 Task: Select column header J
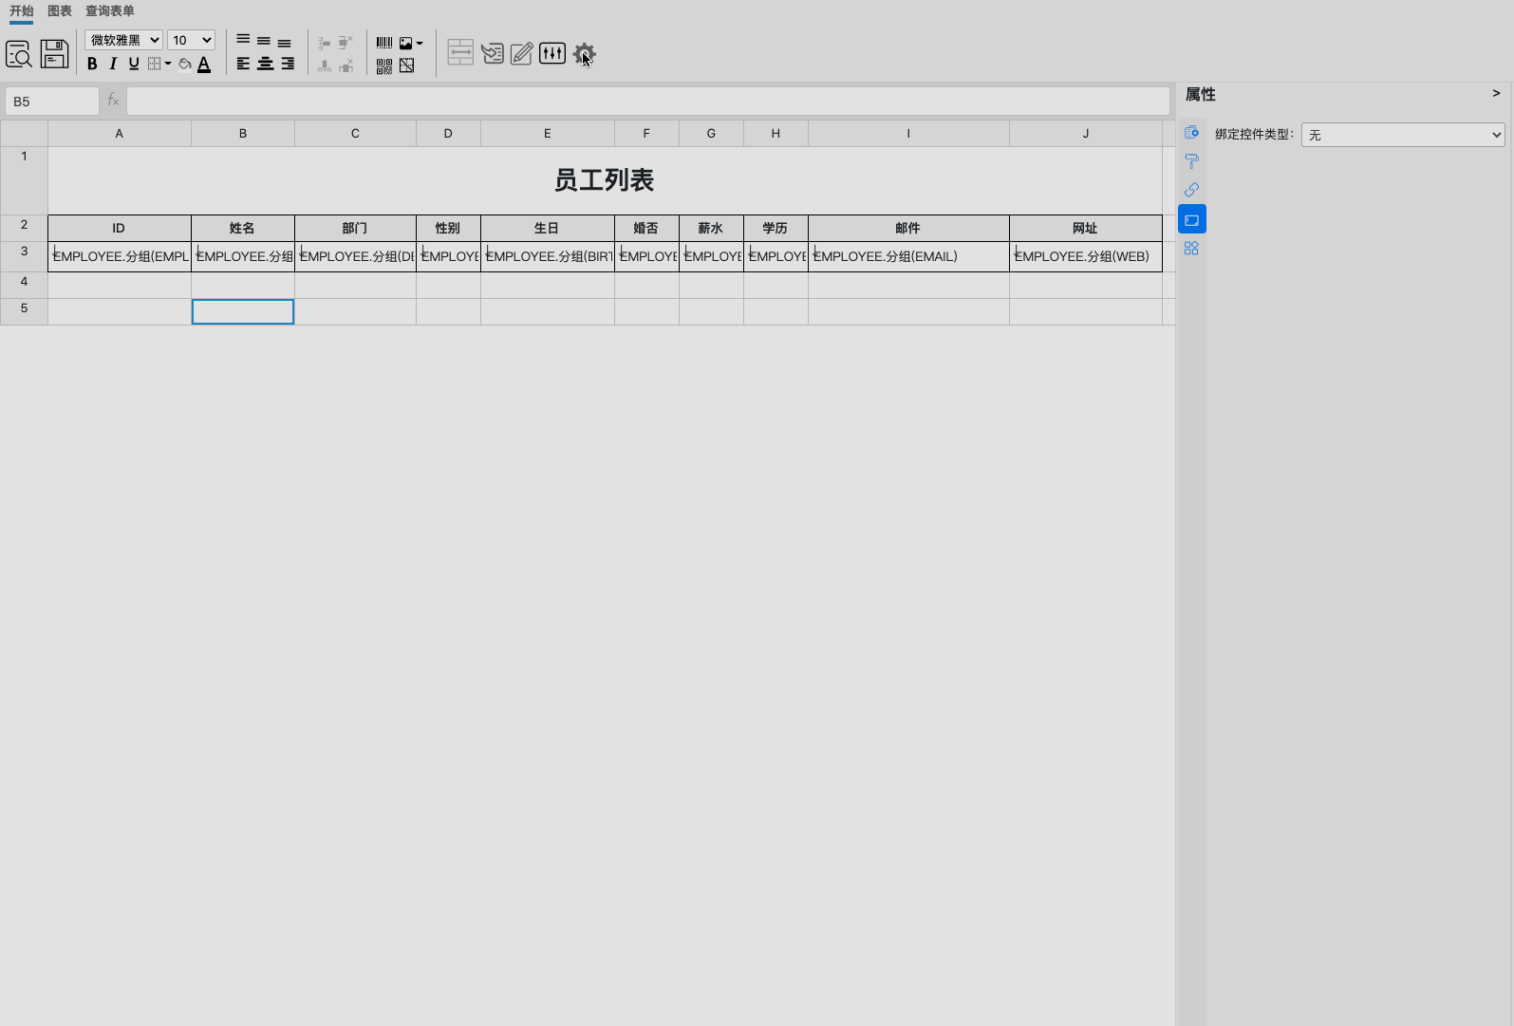(1086, 134)
